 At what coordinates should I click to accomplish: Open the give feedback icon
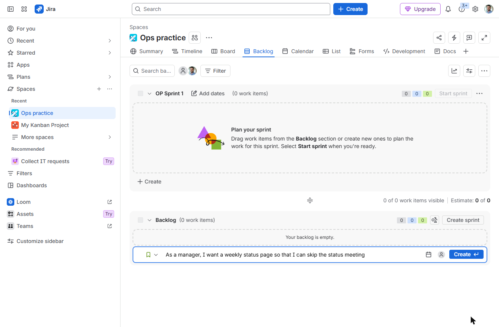[x=469, y=38]
